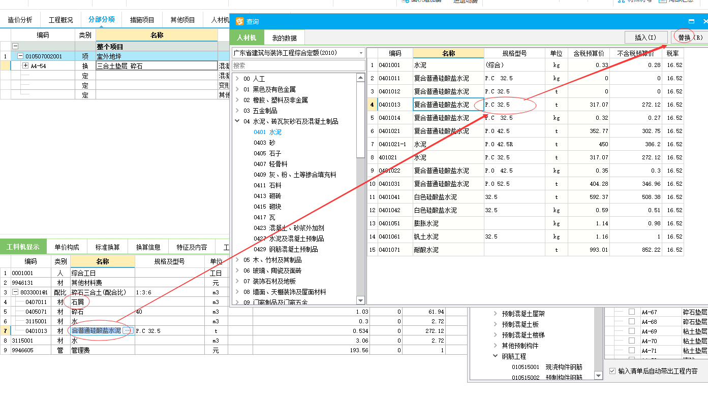Screen dimensions: 708x405
Task: Expand the 07 装饰石材及地板 category
Action: coord(237,281)
